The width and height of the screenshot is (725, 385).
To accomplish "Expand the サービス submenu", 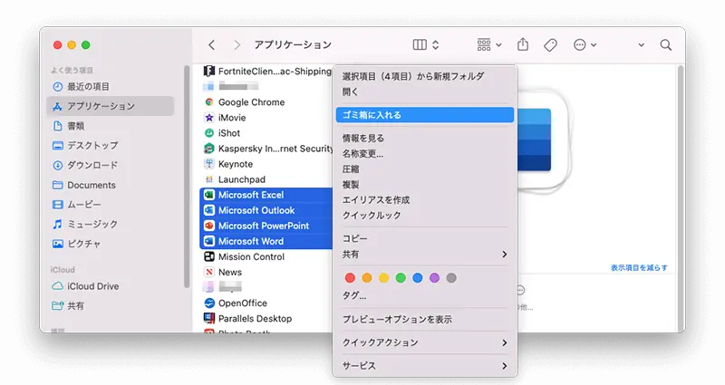I will coord(425,366).
